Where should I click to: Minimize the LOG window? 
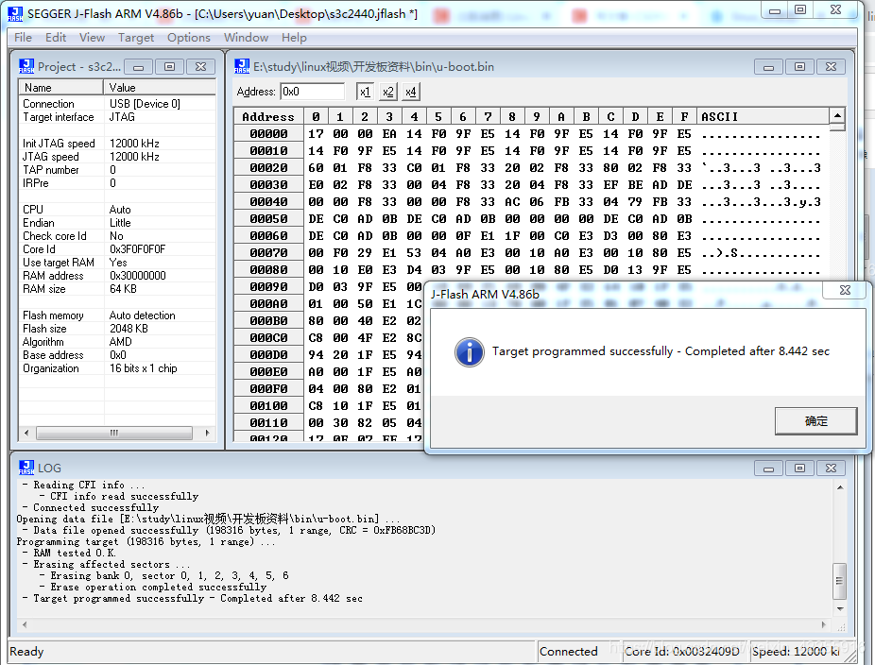coord(768,469)
